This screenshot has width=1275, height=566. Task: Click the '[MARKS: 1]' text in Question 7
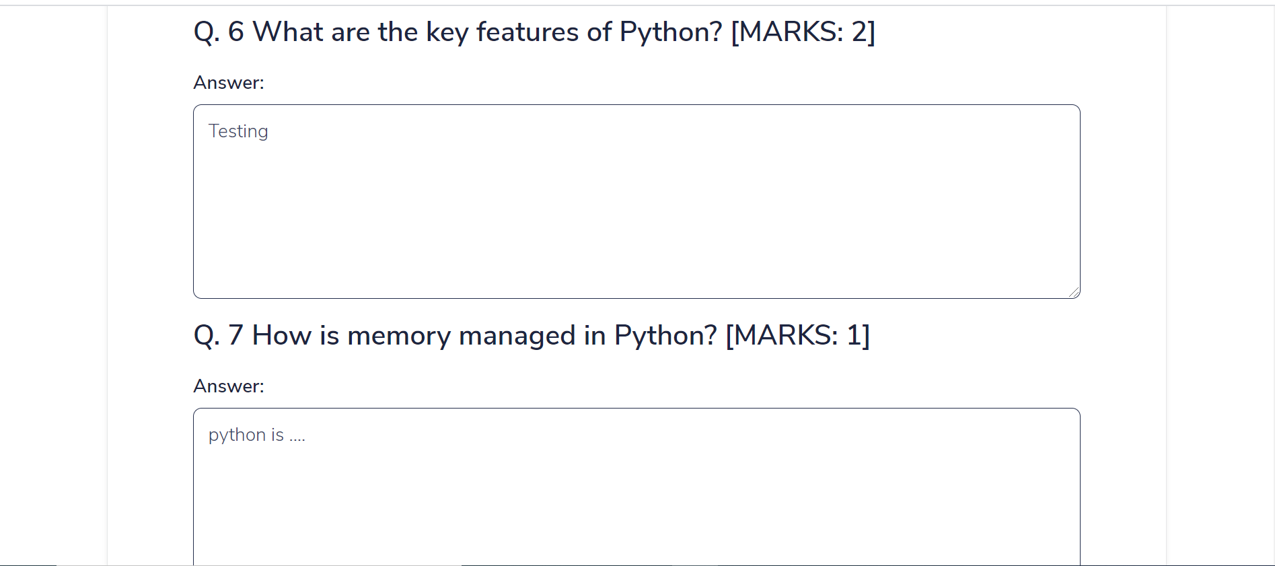click(x=797, y=336)
